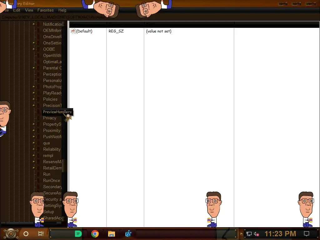Expand the RetailDem key
This screenshot has width=320, height=240.
coord(34,168)
